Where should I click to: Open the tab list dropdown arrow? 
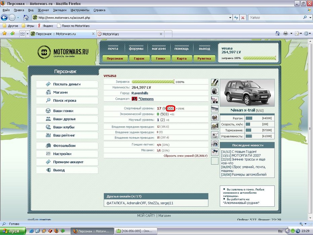click(28, 34)
